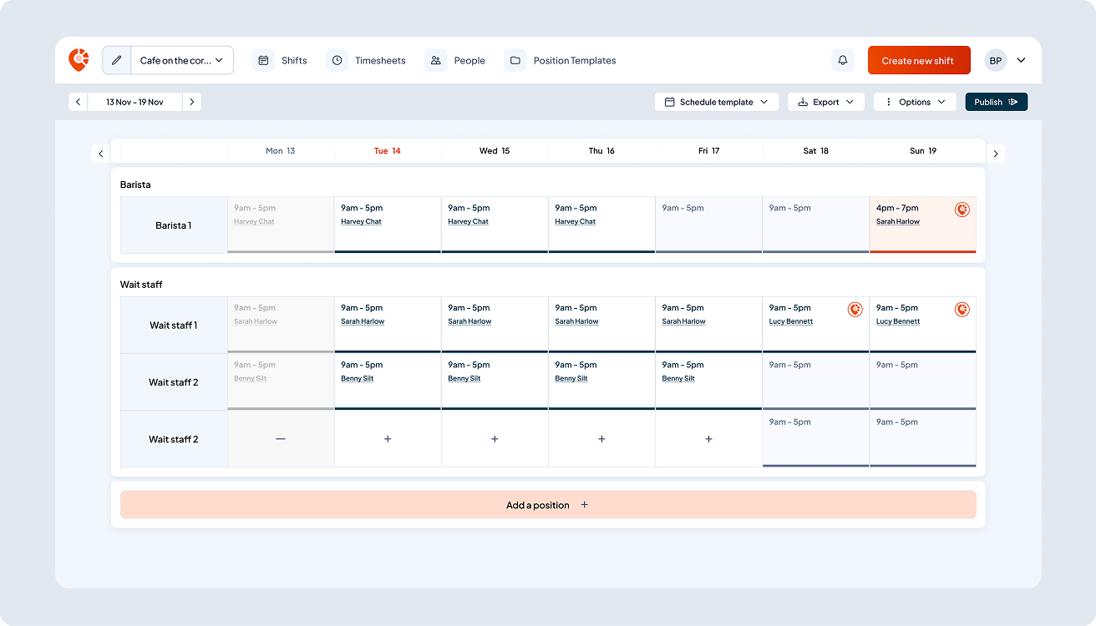Screen dimensions: 1096x626
Task: Select the Barista 1 row label
Action: (x=174, y=225)
